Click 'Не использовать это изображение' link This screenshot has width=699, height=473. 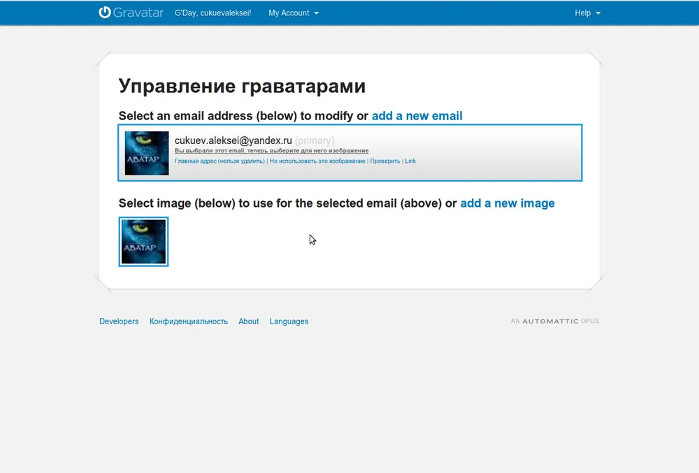point(317,161)
